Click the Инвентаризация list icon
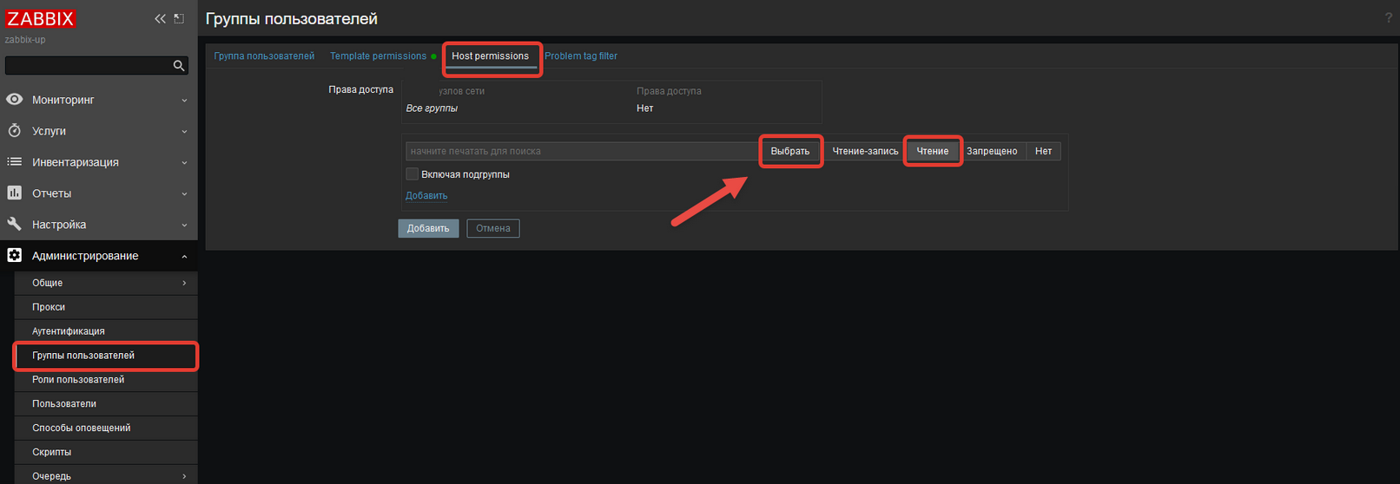The height and width of the screenshot is (484, 1400). pos(15,162)
